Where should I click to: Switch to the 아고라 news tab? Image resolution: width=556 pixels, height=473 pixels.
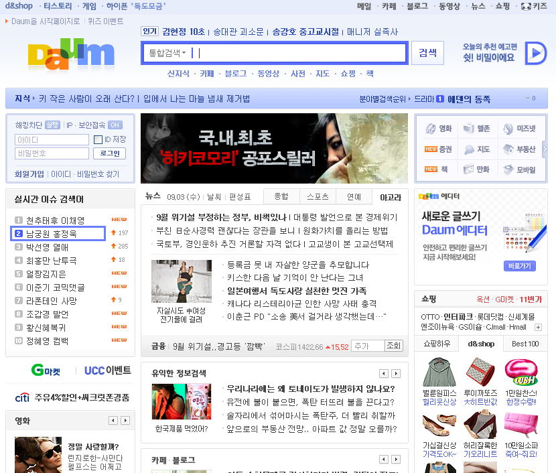pyautogui.click(x=391, y=197)
